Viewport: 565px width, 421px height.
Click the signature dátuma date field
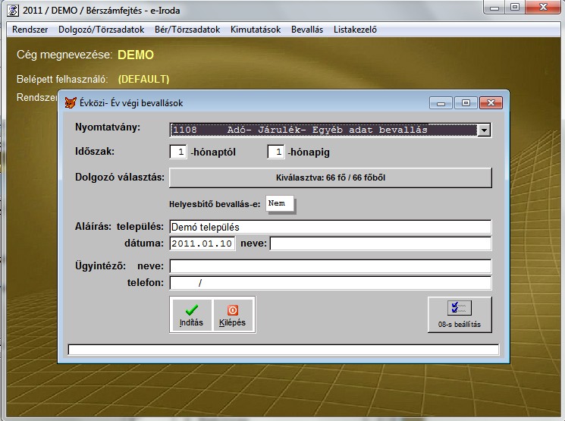tap(202, 243)
